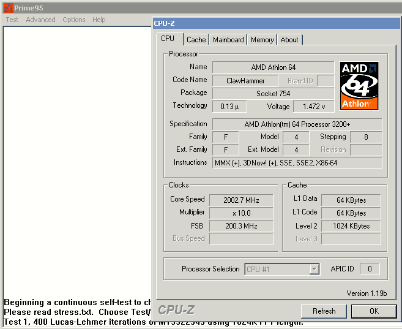This screenshot has width=402, height=329.
Task: Click the L1 Data 64 KBytes value
Action: [351, 200]
